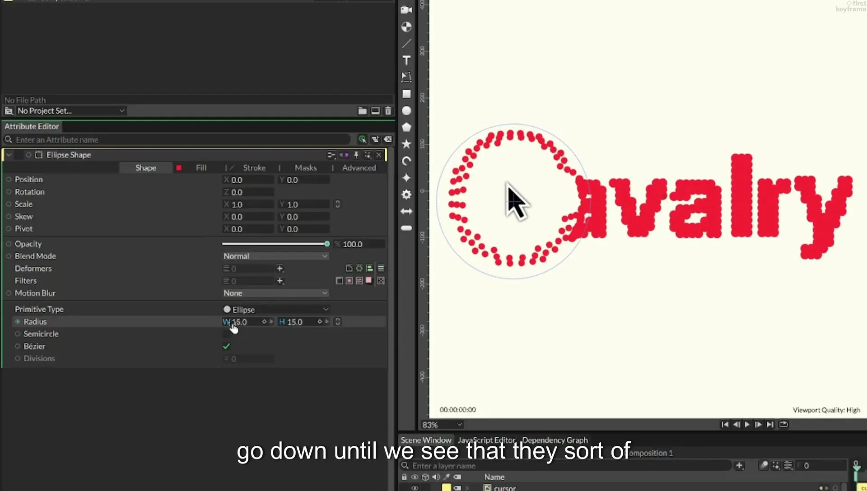Open the Motion Blur None dropdown

[x=275, y=293]
